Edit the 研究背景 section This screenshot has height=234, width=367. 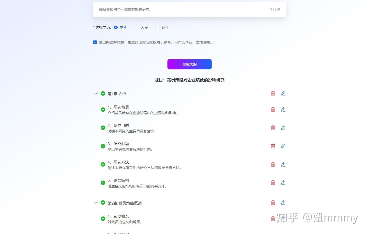coord(283,109)
